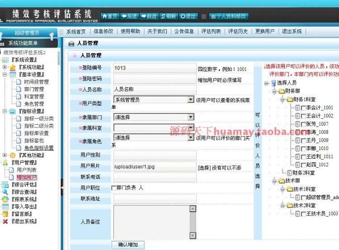Click the 前进 forward toolbar button
The image size is (339, 250).
point(149,16)
